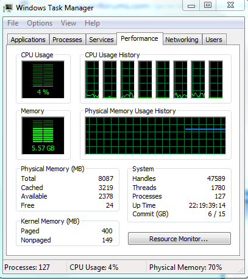Click the window resize grip in status bar
The height and width of the screenshot is (279, 248).
click(241, 270)
